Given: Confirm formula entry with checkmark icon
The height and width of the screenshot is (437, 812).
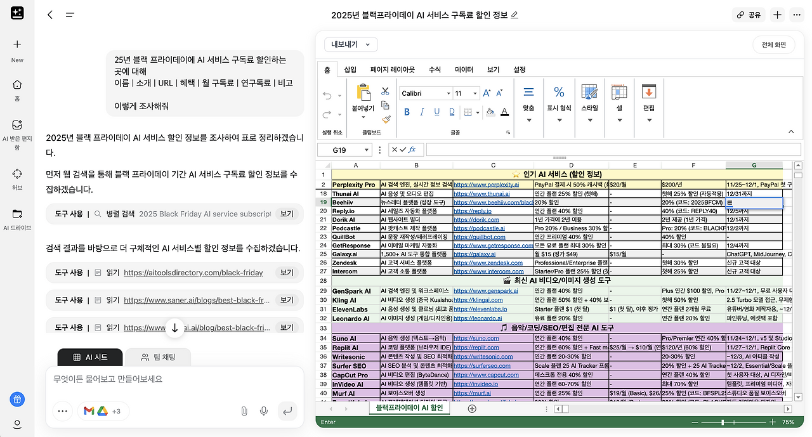Looking at the screenshot, I should pos(403,150).
